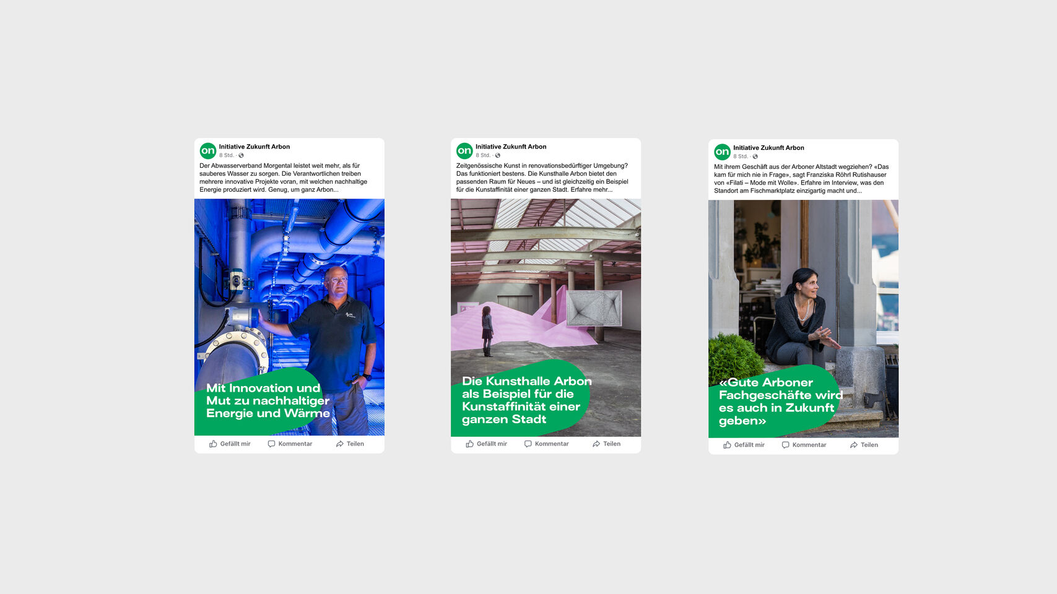The width and height of the screenshot is (1057, 594).
Task: Like the Abwasserverband post via 'Gefällt mir'
Action: [230, 444]
